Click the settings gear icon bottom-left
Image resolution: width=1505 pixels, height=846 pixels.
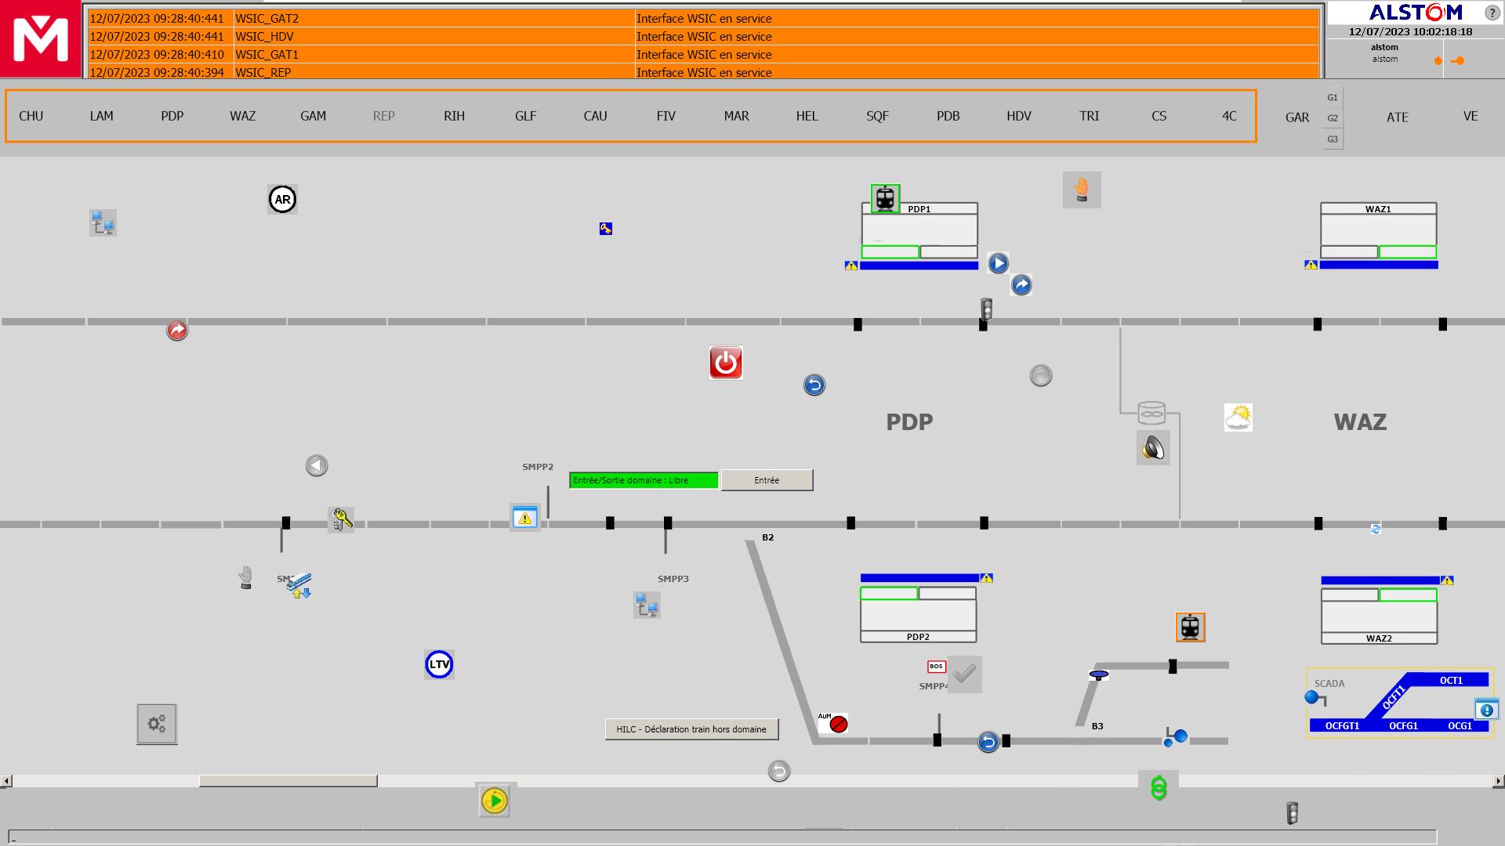(x=156, y=723)
